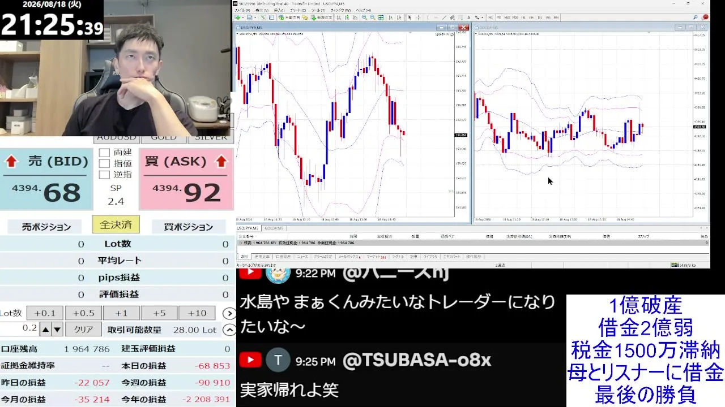The width and height of the screenshot is (725, 407).
Task: Set timeframe to M1
Action: point(491,18)
